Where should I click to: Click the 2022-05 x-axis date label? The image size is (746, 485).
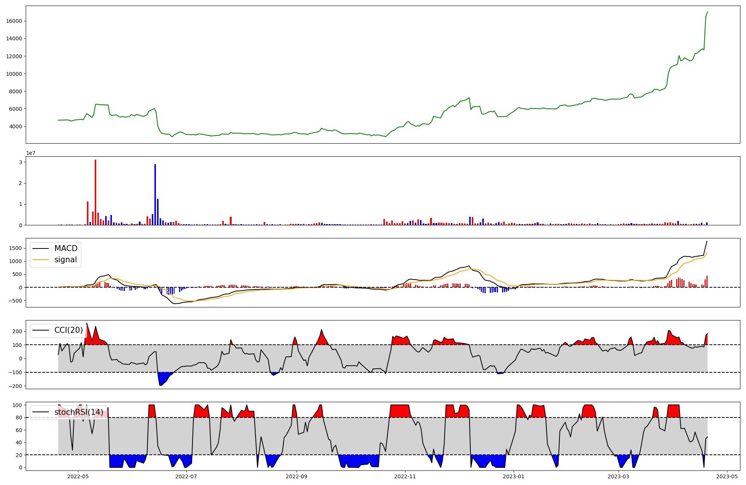pyautogui.click(x=78, y=476)
